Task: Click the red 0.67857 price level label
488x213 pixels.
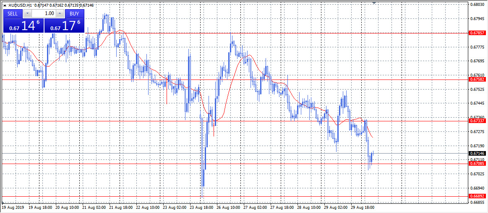Action: [477, 33]
